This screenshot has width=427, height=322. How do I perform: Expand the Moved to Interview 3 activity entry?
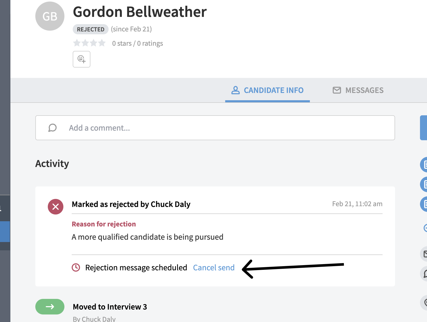110,307
